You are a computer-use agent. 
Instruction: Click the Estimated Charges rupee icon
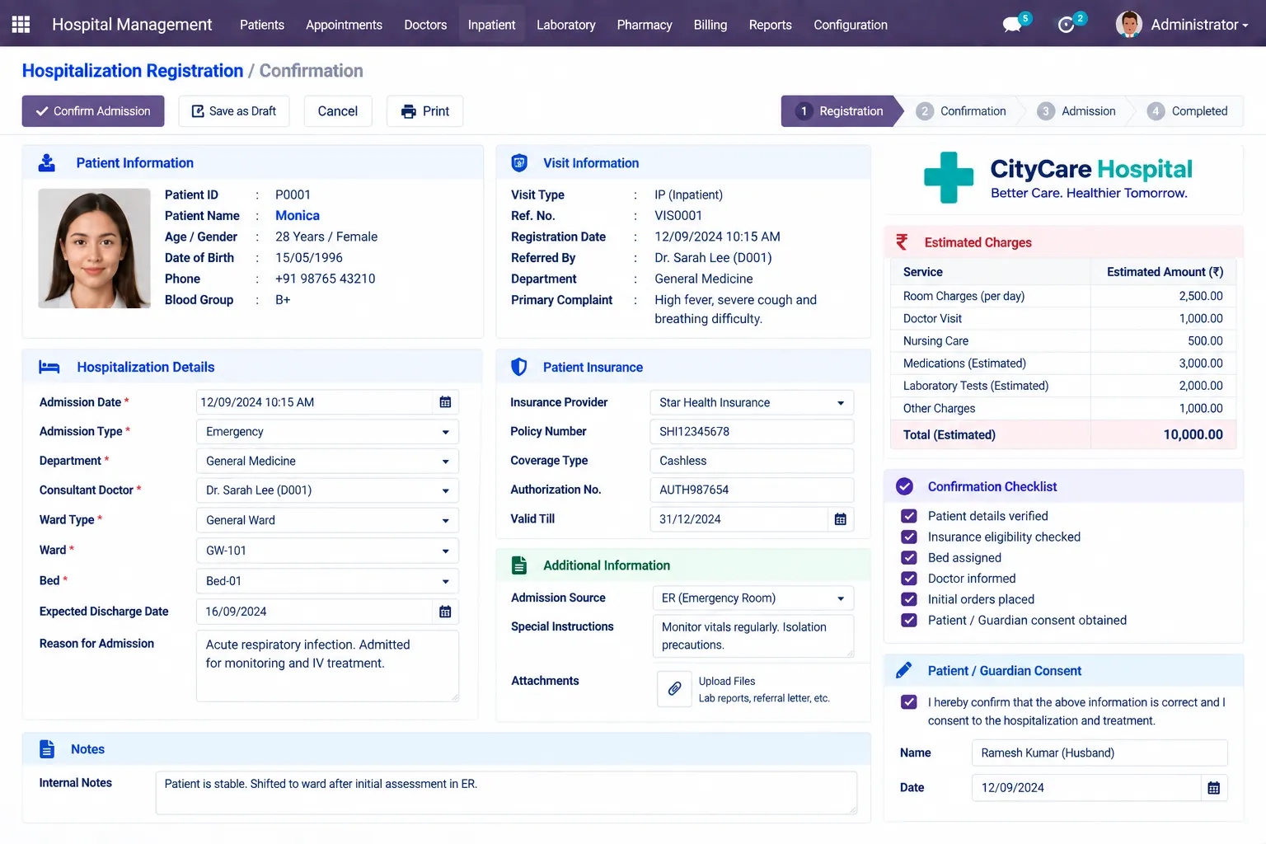point(902,242)
